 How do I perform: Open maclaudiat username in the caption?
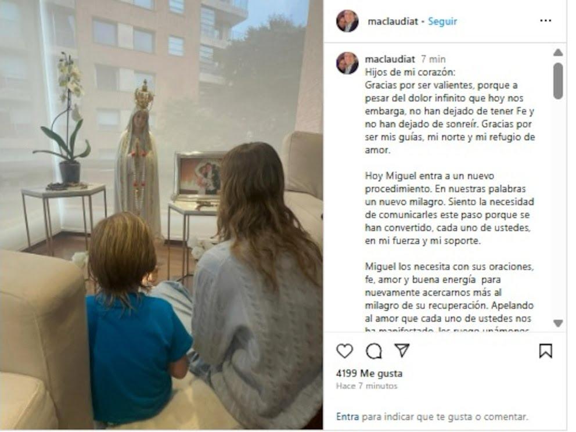(390, 59)
